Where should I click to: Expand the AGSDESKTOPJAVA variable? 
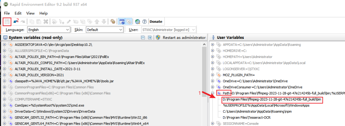(x=5, y=45)
